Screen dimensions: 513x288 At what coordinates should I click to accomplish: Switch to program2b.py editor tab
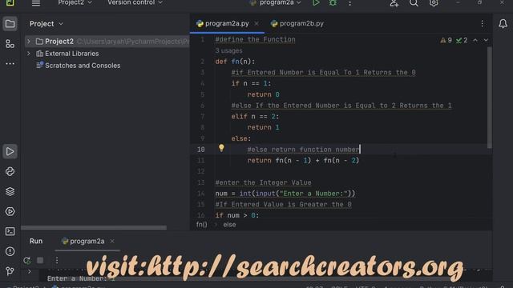click(297, 23)
